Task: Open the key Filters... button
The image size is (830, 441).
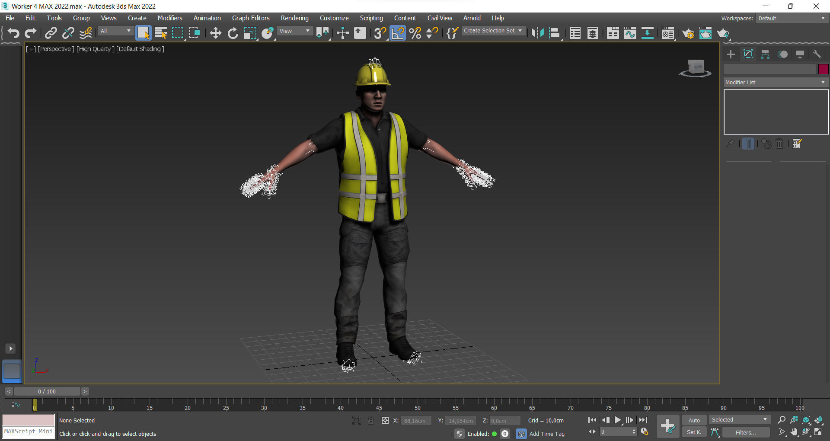Action: coord(746,432)
